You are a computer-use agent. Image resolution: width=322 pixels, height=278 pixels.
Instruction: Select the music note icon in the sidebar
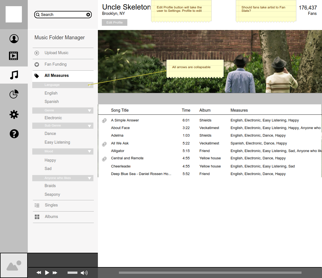tap(14, 75)
